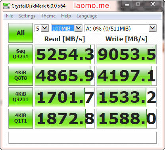Screen dimensions: 165x150
Task: Click the Q32T1 4KiB write value 1533.2
Action: click(127, 97)
